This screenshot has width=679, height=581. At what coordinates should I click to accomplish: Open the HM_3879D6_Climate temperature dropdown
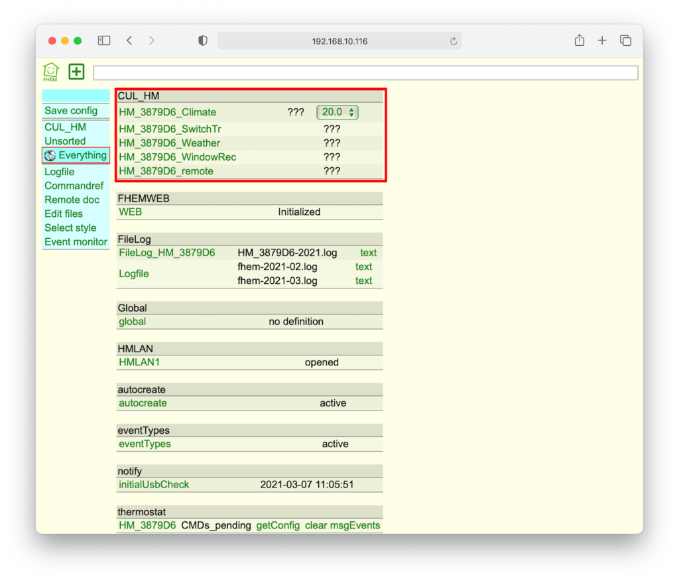click(338, 112)
